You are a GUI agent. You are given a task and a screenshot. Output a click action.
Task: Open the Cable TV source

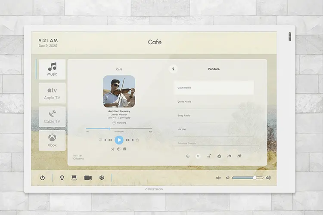pos(52,117)
